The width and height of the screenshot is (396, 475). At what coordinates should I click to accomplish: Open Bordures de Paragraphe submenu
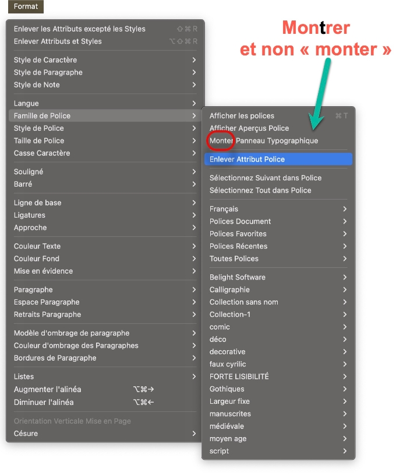pyautogui.click(x=105, y=358)
